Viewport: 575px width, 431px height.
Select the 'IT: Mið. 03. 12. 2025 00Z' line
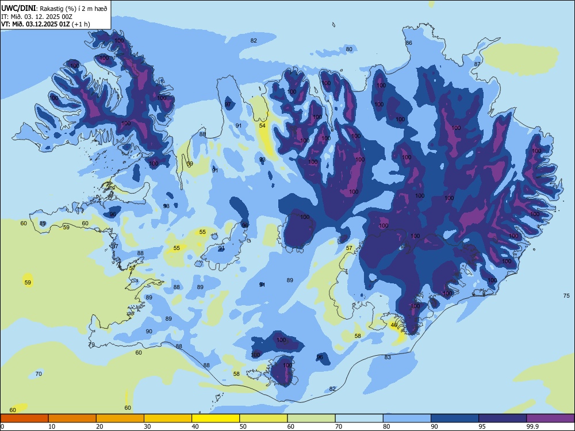36,17
